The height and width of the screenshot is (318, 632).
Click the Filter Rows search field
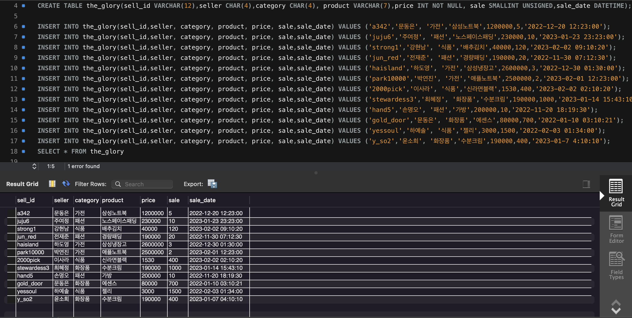pos(142,184)
